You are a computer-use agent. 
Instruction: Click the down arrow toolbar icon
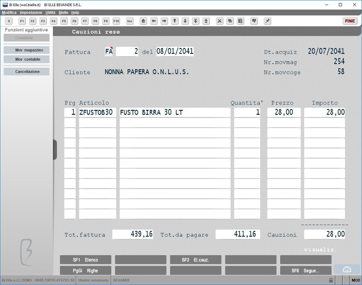coord(185,21)
